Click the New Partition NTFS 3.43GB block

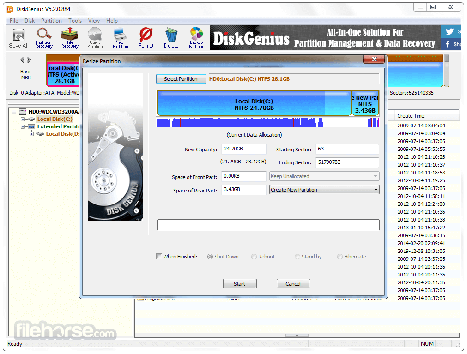click(365, 103)
